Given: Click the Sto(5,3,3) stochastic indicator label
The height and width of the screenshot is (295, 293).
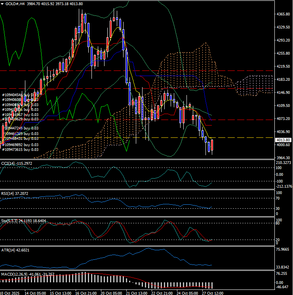Looking at the screenshot, I should click(x=10, y=220).
